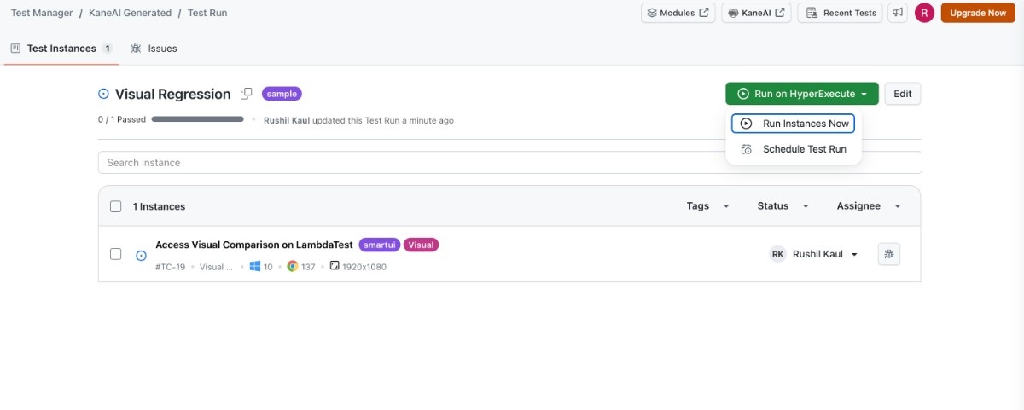Select Schedule Test Run menu option
Viewport: 1024px width, 410px height.
pos(793,149)
